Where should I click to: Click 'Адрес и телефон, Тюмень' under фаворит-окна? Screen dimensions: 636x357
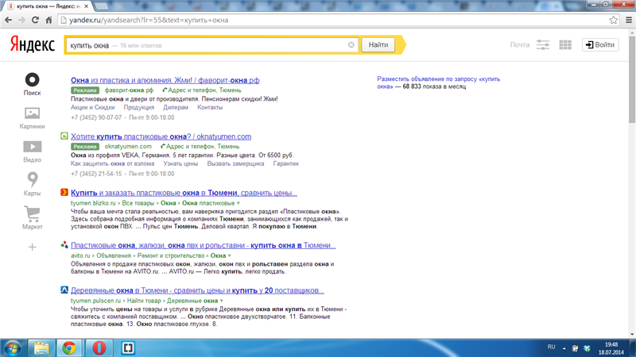pos(202,90)
